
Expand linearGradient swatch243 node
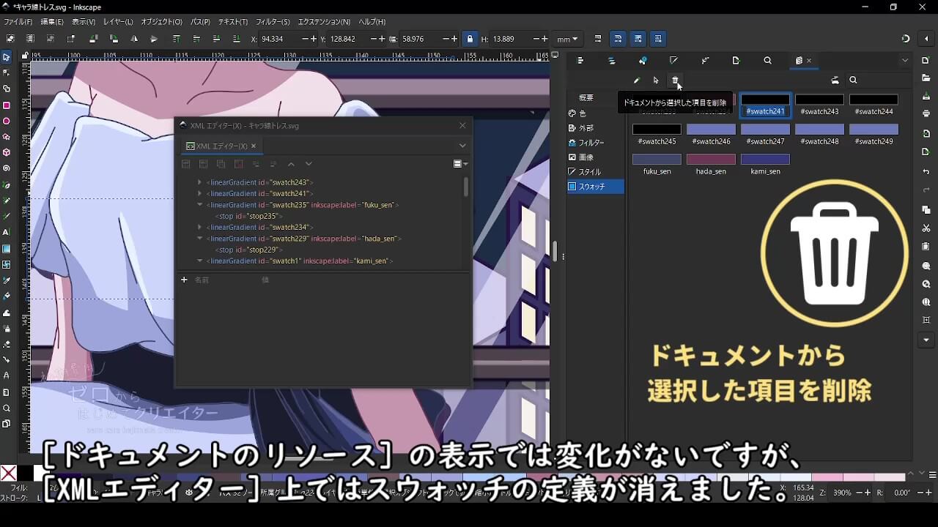199,182
